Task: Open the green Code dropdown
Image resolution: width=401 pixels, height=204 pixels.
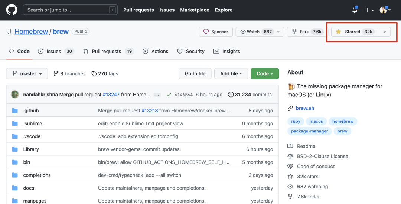Action: (x=265, y=73)
